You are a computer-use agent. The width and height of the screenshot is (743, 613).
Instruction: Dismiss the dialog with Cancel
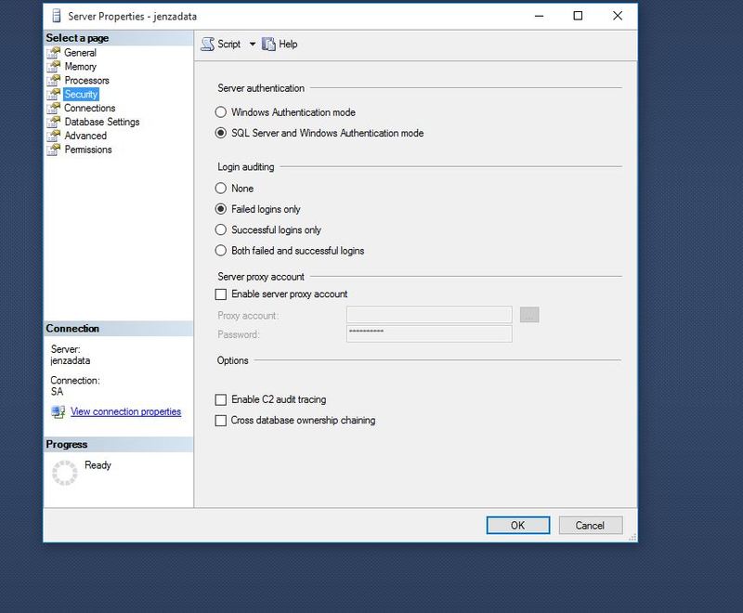(591, 525)
